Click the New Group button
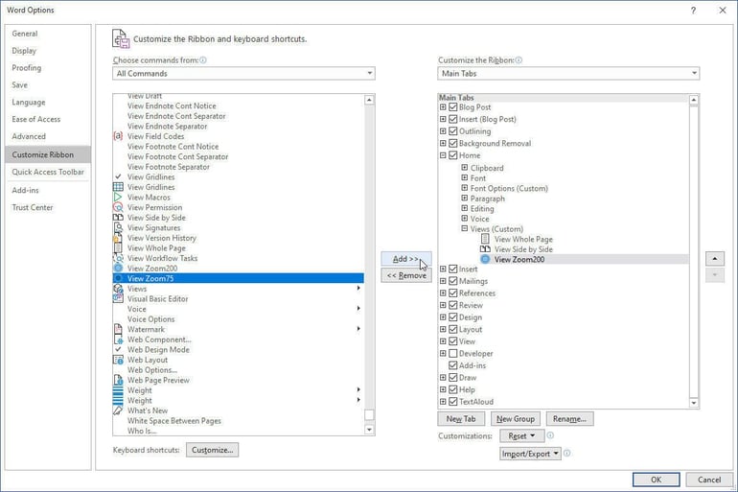Viewport: 738px width, 492px height. tap(516, 418)
